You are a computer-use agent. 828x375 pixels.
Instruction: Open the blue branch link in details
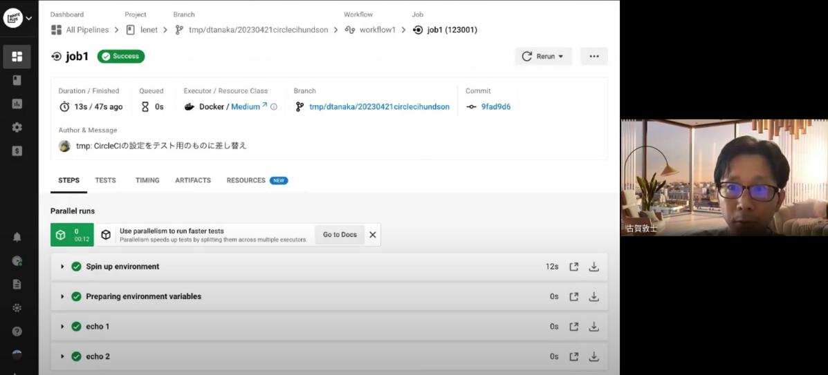click(379, 106)
